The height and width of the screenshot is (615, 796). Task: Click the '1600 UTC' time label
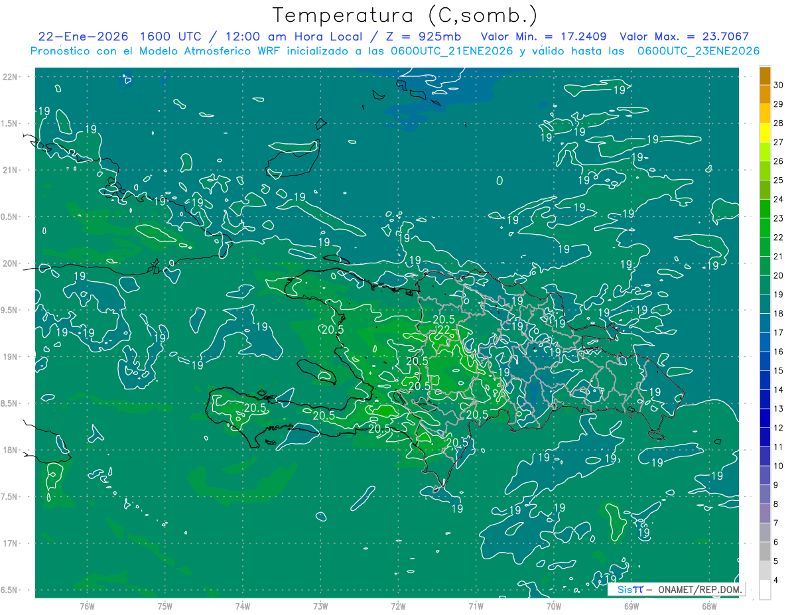[x=170, y=36]
